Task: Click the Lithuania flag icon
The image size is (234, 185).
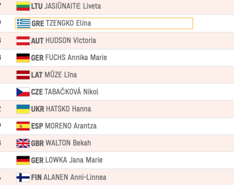Action: [23, 6]
